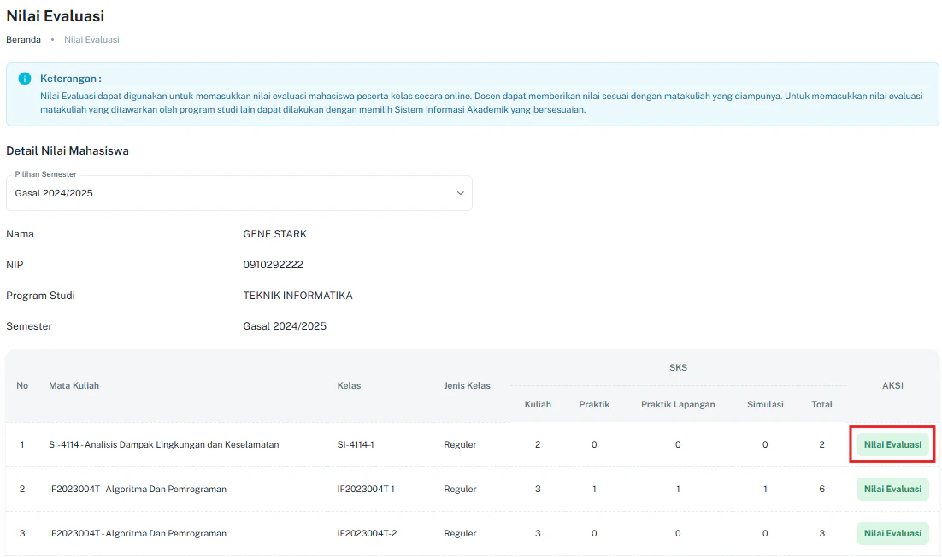Click Reguler in the SI-4114-1 row
The width and height of the screenshot is (942, 557).
coord(460,445)
